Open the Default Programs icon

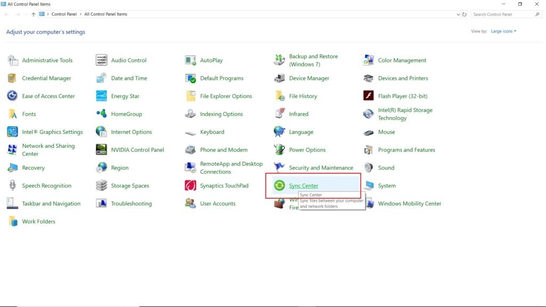190,78
